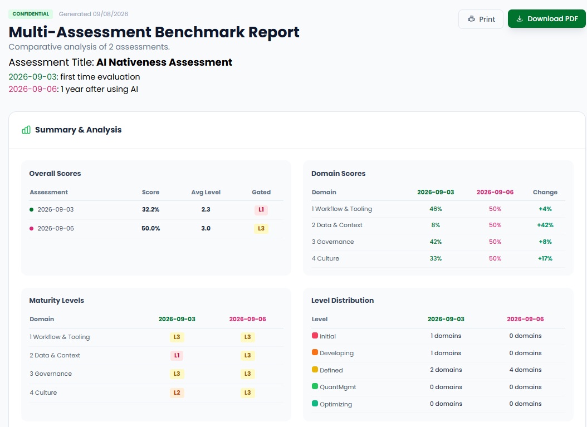Click the Initial level label
Image resolution: width=587 pixels, height=427 pixels.
[x=327, y=336]
